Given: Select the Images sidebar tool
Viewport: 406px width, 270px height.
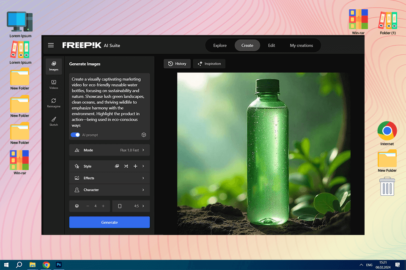Looking at the screenshot, I should pos(54,66).
